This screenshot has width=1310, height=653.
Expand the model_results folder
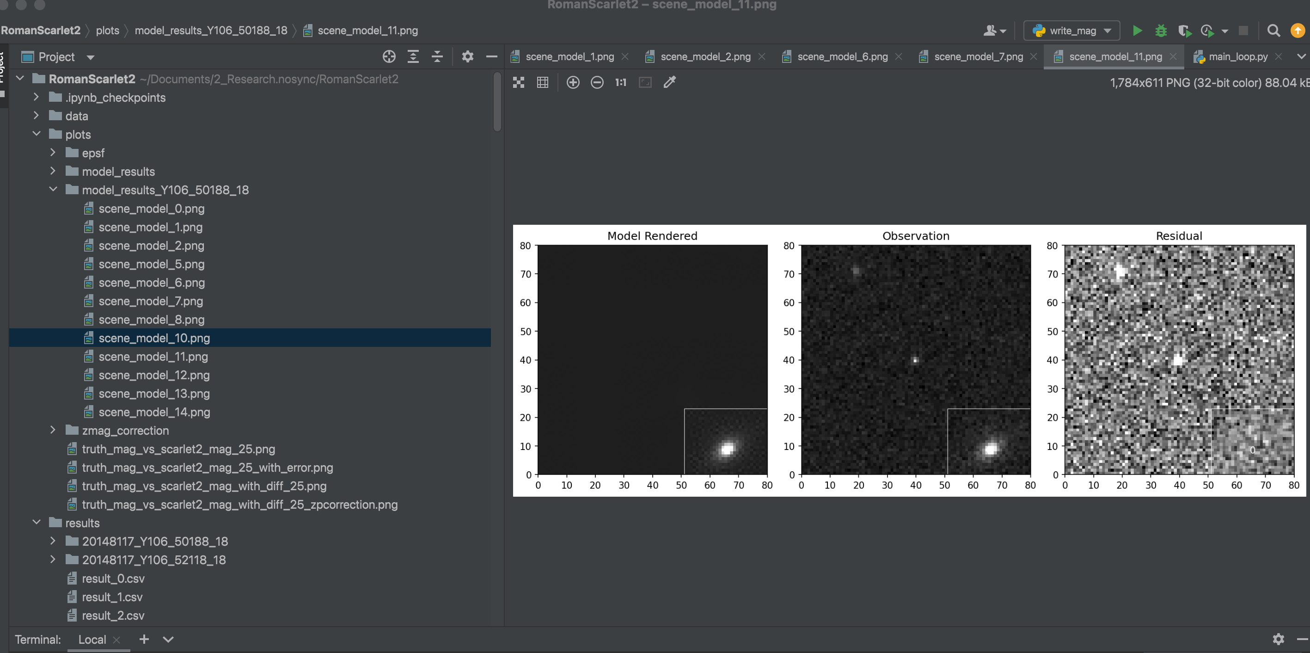pos(53,171)
